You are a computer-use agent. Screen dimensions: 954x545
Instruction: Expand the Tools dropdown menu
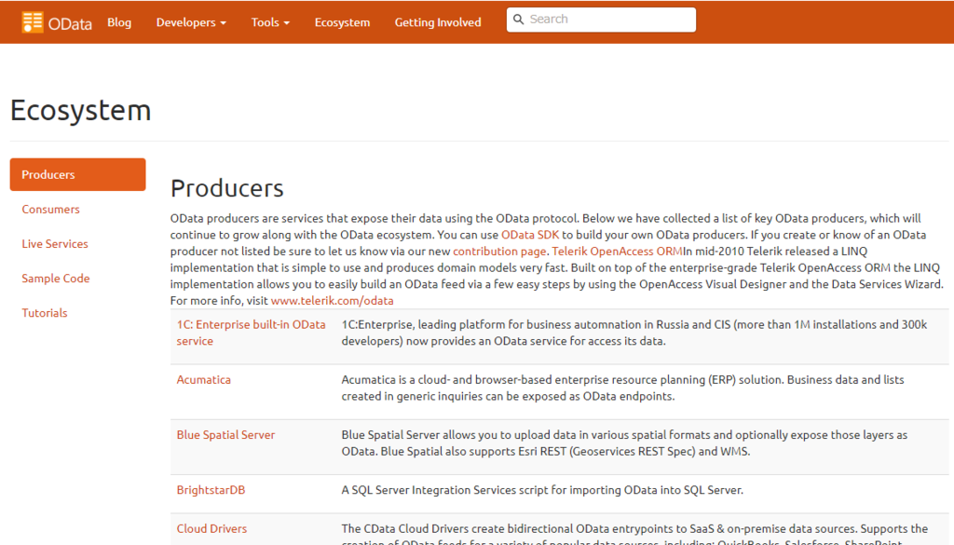coord(270,22)
